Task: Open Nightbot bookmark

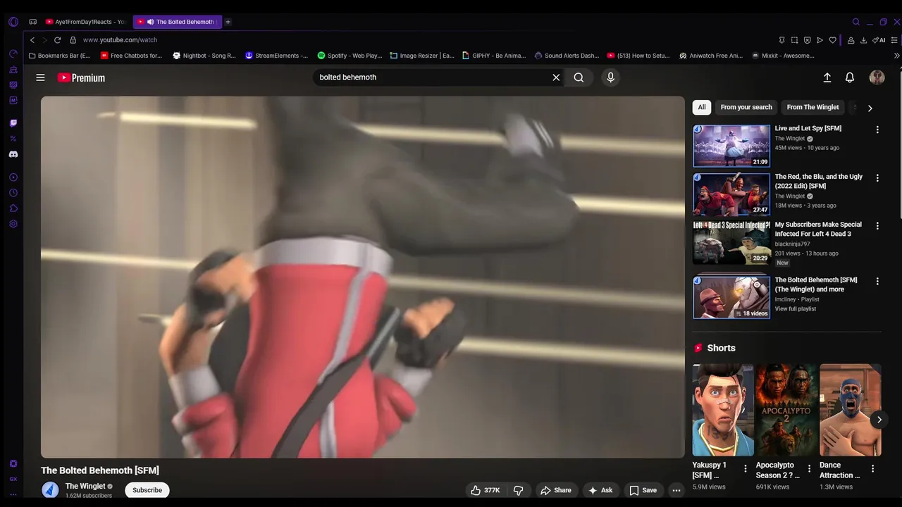Action: point(204,56)
